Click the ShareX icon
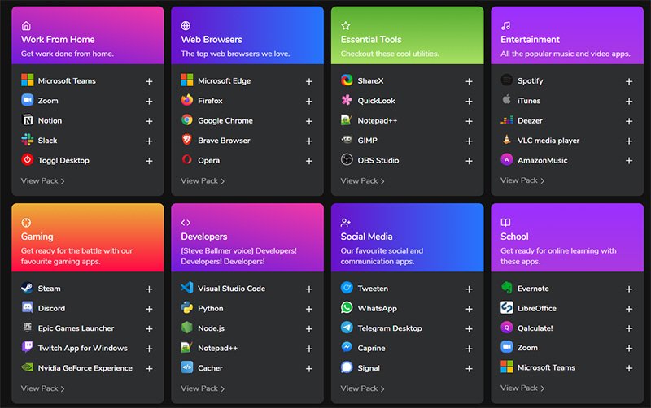 347,80
